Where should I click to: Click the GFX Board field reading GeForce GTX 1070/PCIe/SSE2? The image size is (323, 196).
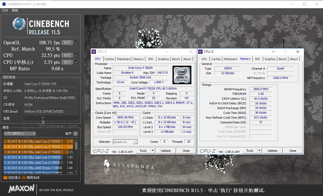[x=50, y=112]
